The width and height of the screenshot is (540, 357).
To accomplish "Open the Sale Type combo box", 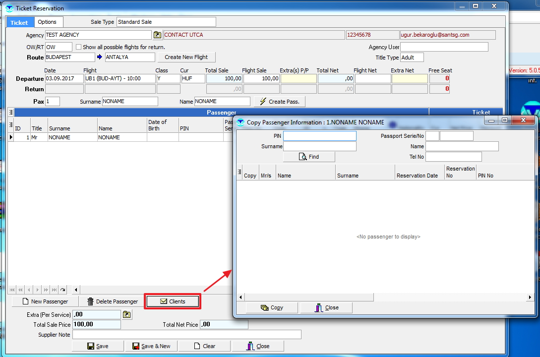I will [166, 22].
